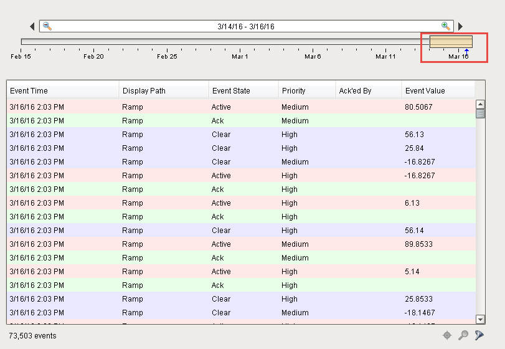Click Clear state in the -18.1467 row
Viewport: 505px width, 349px height.
click(221, 313)
